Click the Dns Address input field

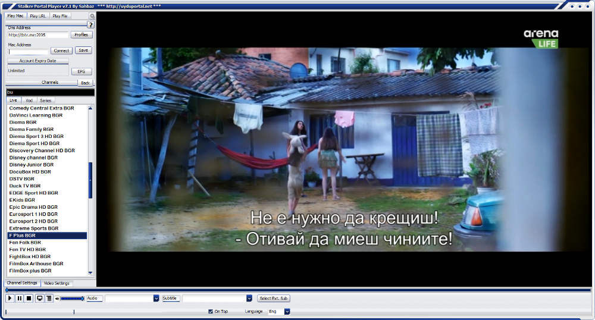(x=38, y=35)
